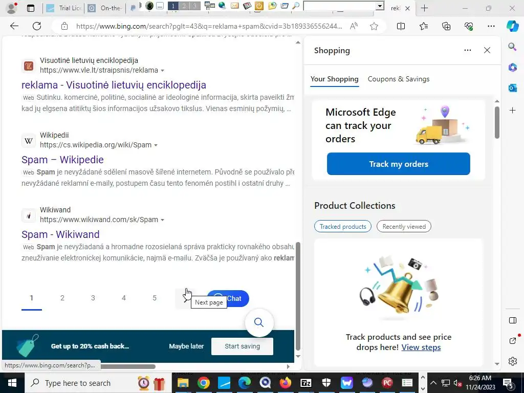
Task: Open Edge Settings and more menu
Action: pos(491,26)
